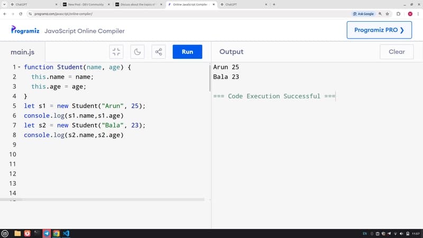Screen dimensions: 423x238
Task: Share the code snippet
Action: click(158, 51)
